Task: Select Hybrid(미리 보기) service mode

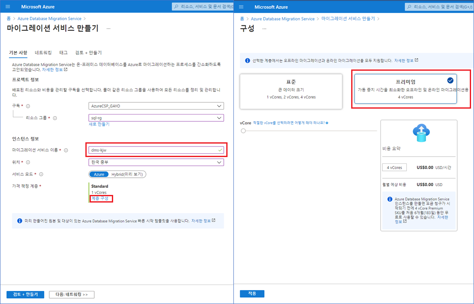Action: tap(127, 174)
